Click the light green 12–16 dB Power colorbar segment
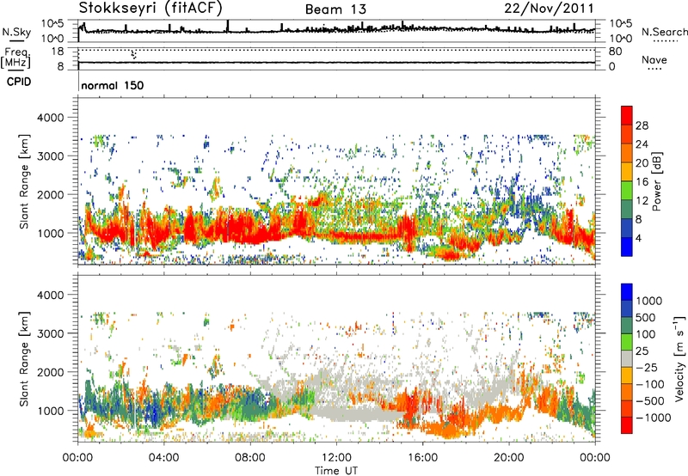688x476 pixels. 627,191
